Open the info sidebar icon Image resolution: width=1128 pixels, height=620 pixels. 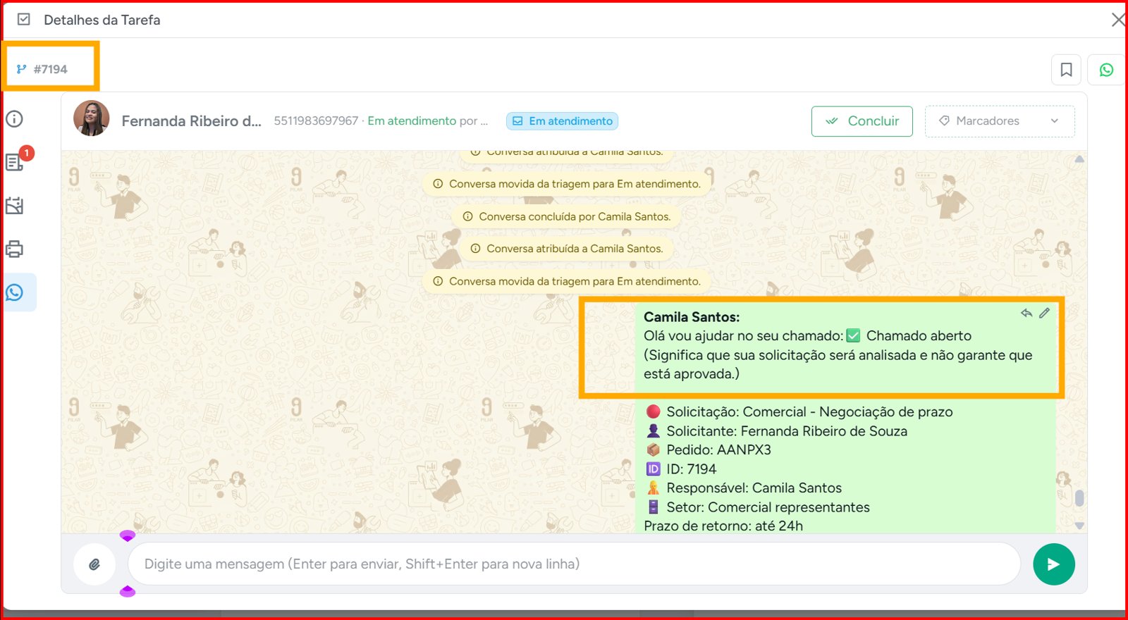14,118
